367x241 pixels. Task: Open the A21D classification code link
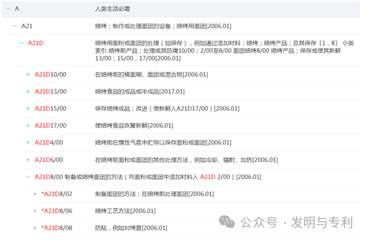[36, 43]
